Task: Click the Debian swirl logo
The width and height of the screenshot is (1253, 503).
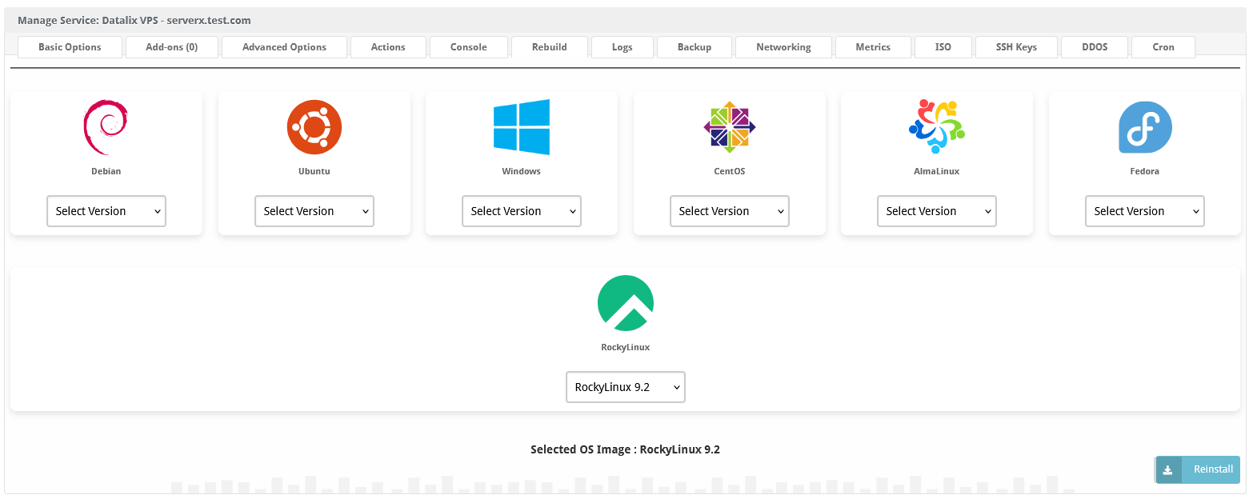Action: (106, 127)
